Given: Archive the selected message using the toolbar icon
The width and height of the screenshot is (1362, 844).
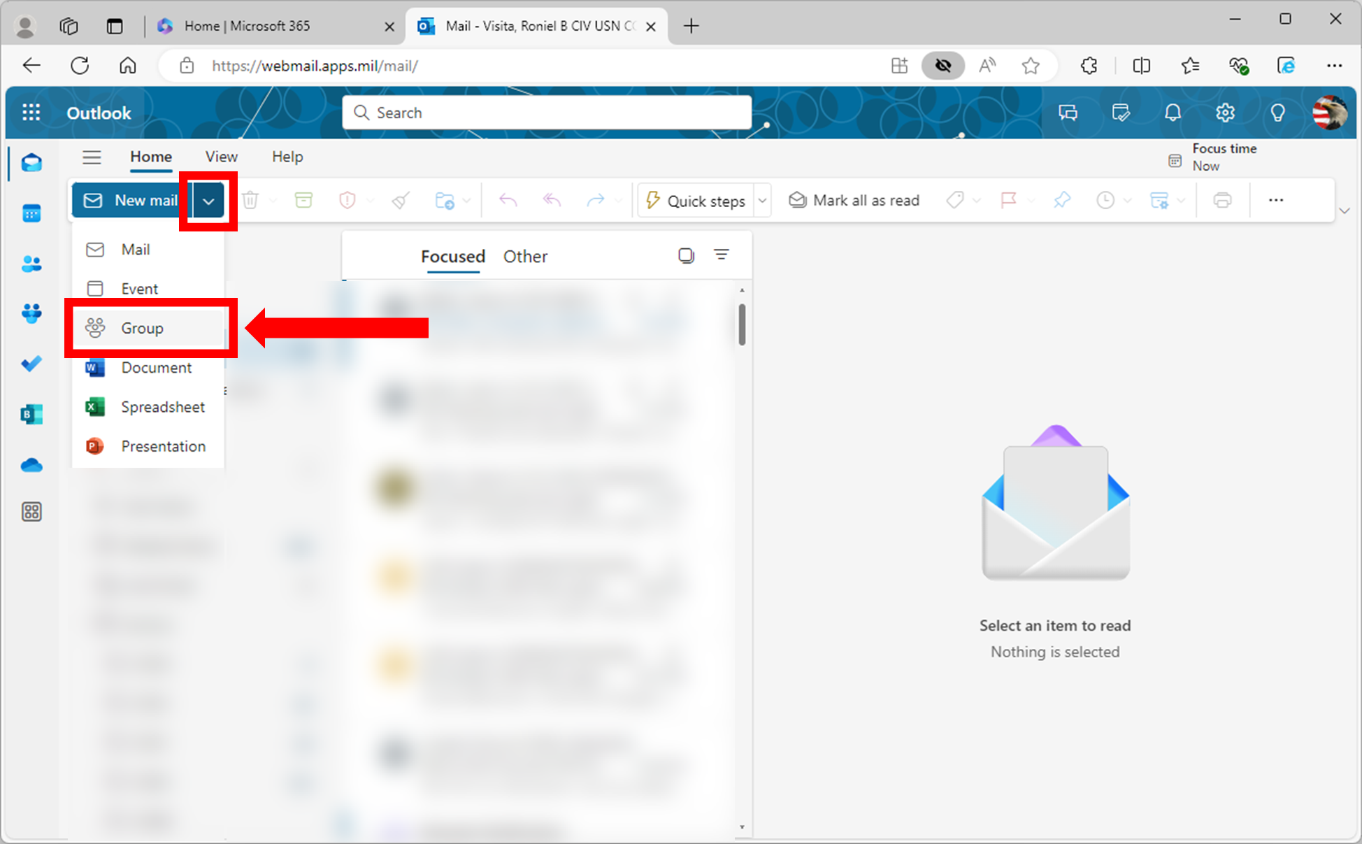Looking at the screenshot, I should tap(303, 200).
